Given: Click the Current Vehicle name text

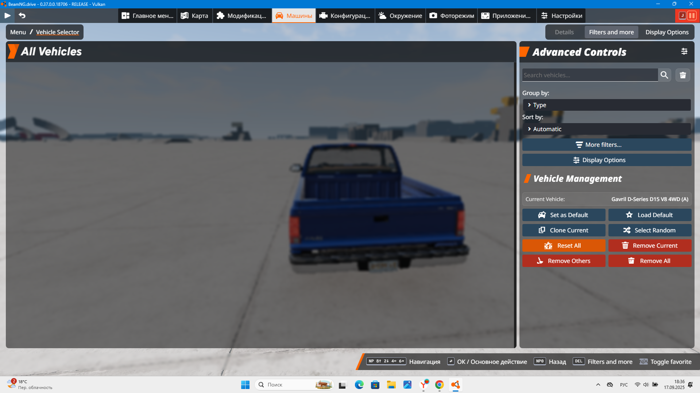Looking at the screenshot, I should click(x=650, y=199).
